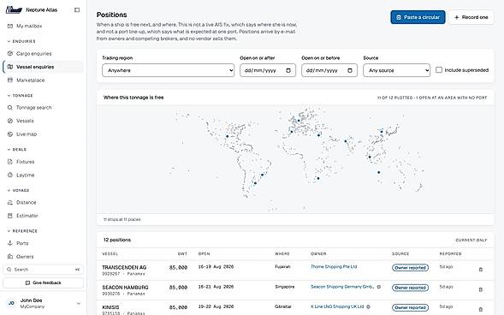504x315 pixels.
Task: Click the Fujairah location cell
Action: [282, 266]
